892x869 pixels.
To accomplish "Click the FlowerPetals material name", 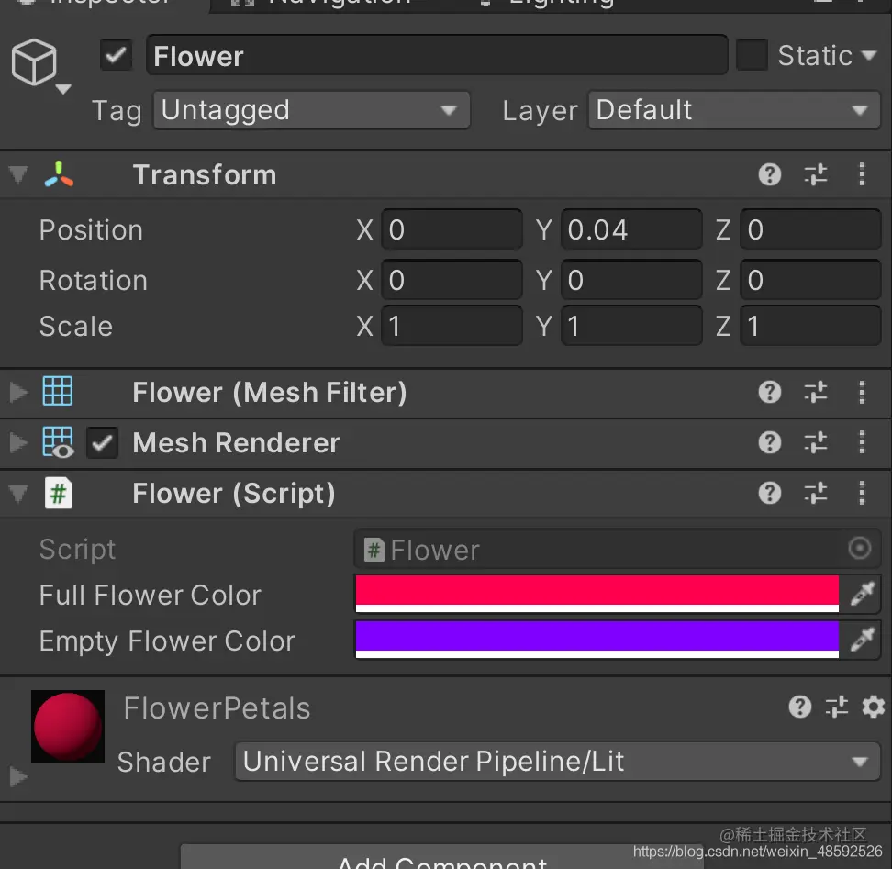I will [217, 708].
